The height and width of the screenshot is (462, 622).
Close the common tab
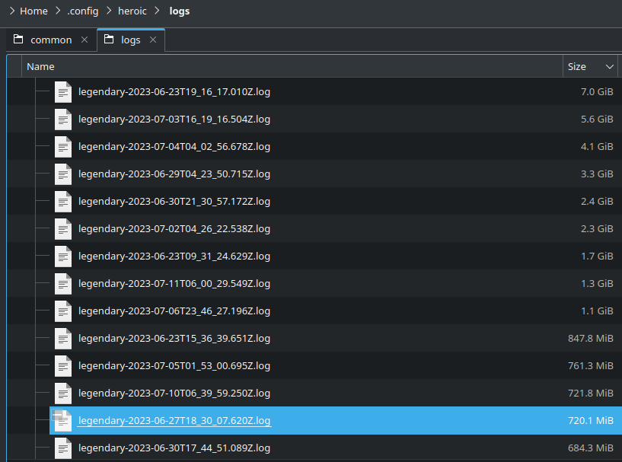click(84, 39)
